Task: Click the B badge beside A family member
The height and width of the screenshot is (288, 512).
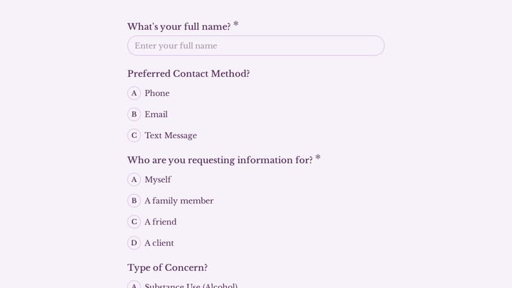Action: pos(134,201)
